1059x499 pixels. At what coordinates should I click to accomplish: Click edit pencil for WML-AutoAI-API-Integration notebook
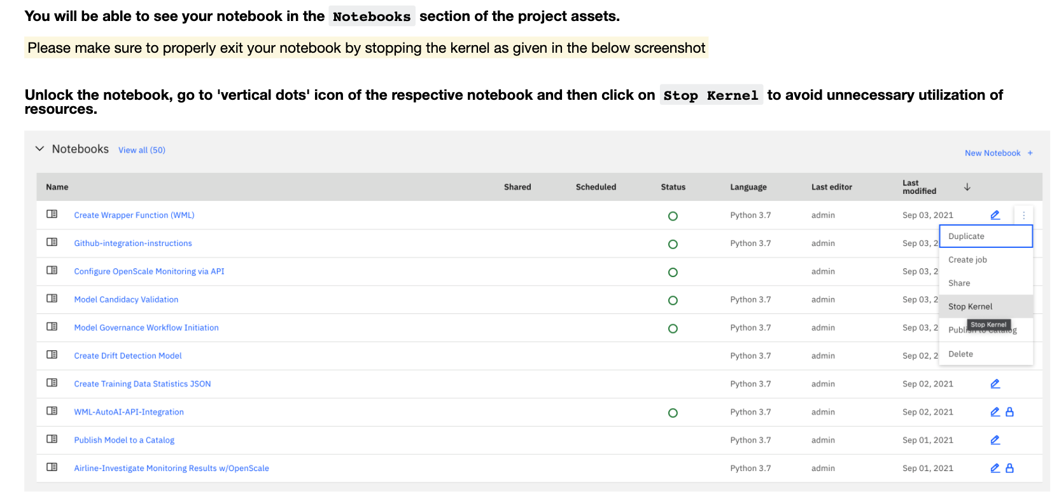click(x=995, y=412)
